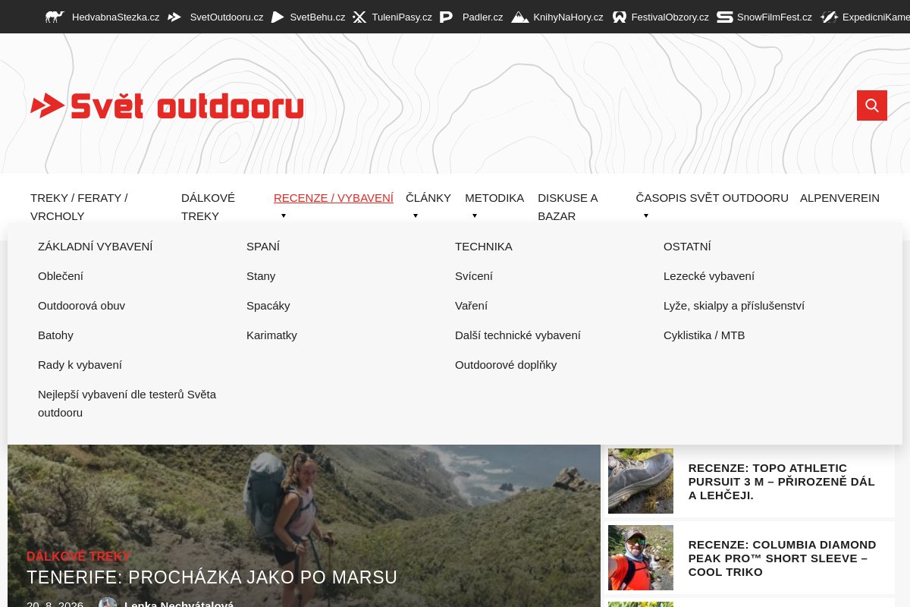Select Ostatní category heading

[x=687, y=246]
